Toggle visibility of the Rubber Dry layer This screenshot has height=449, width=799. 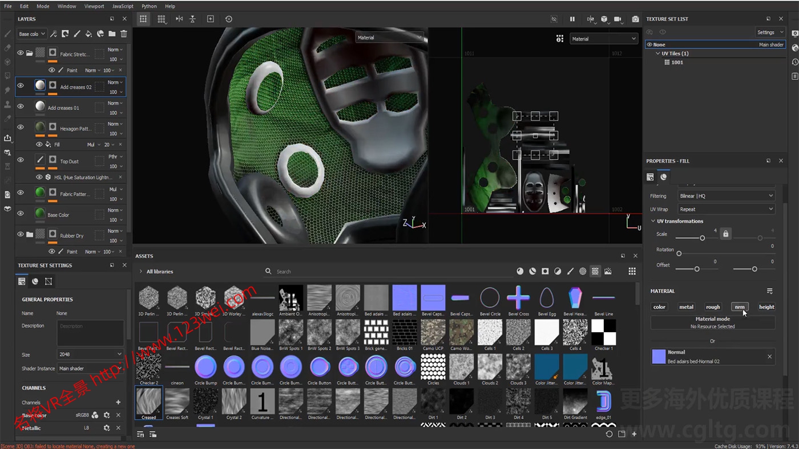click(20, 235)
